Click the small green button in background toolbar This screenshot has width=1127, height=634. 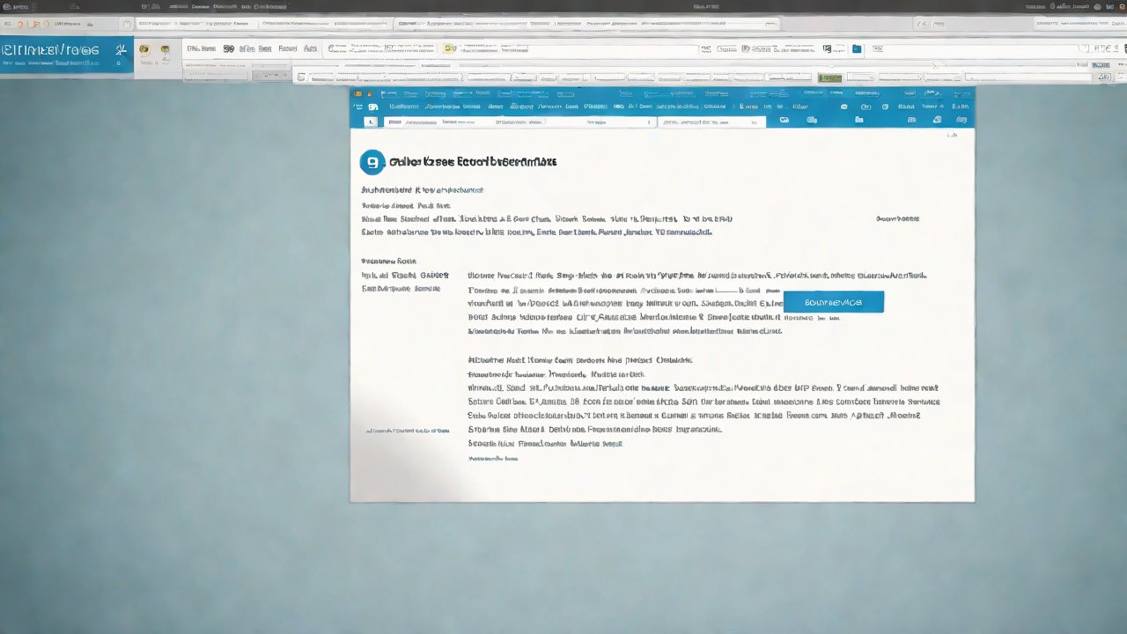click(829, 78)
